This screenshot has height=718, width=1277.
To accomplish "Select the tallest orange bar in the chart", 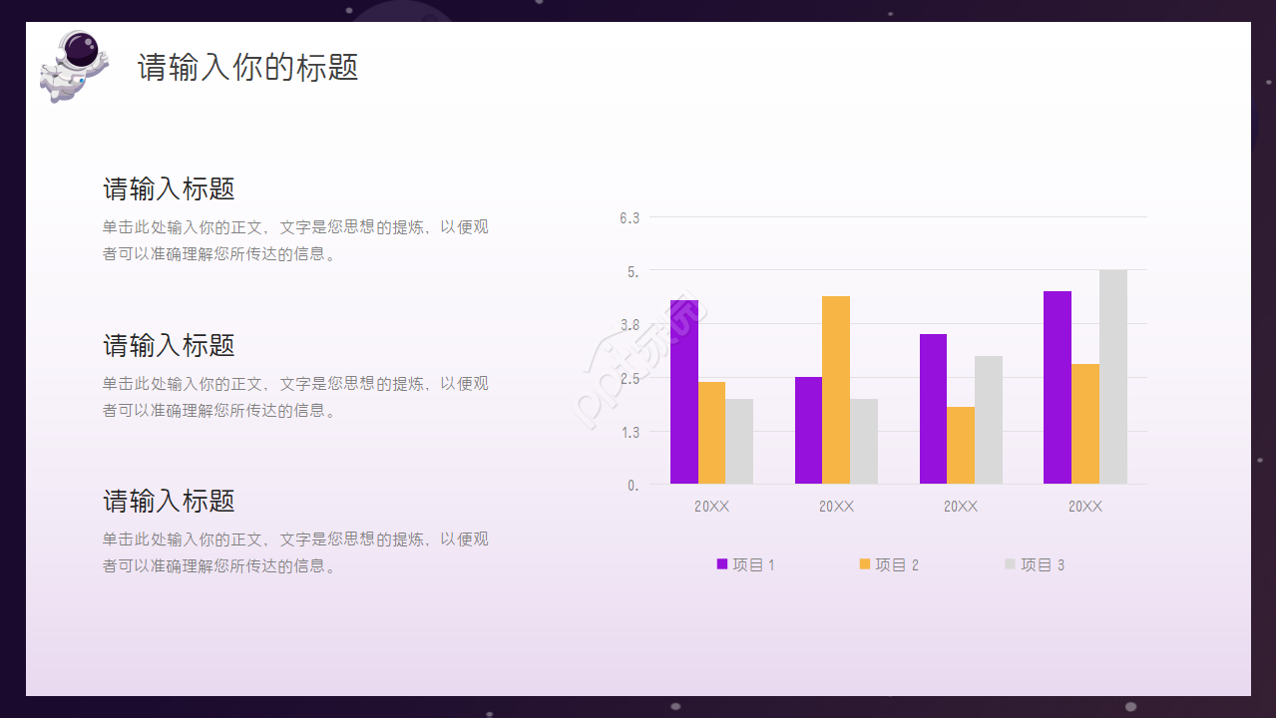I will [836, 390].
